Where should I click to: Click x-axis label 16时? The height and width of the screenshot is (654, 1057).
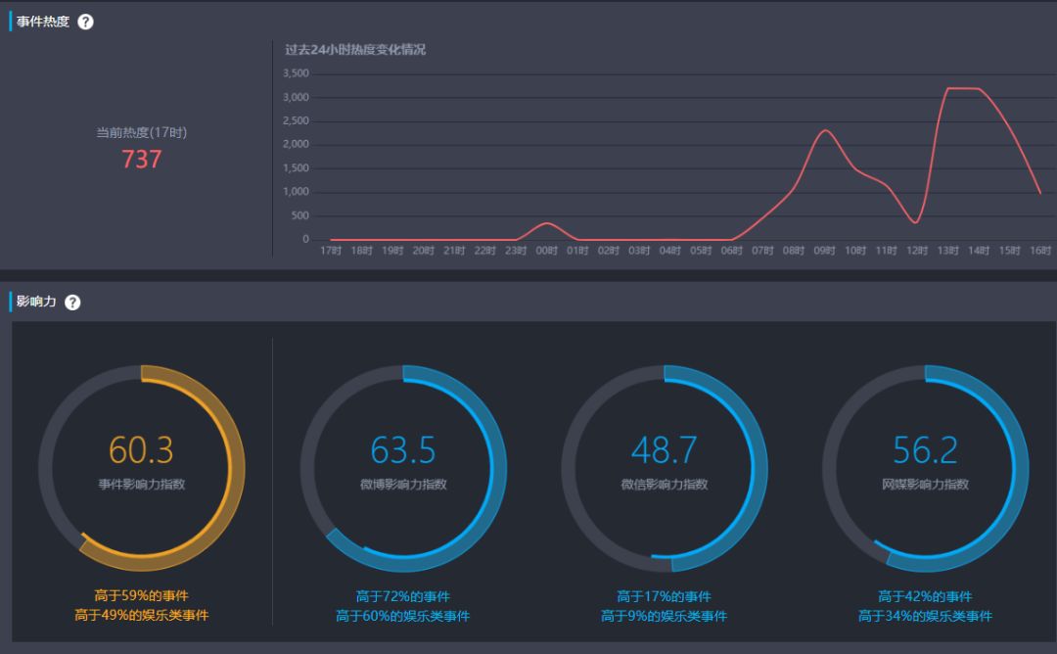click(x=1040, y=251)
